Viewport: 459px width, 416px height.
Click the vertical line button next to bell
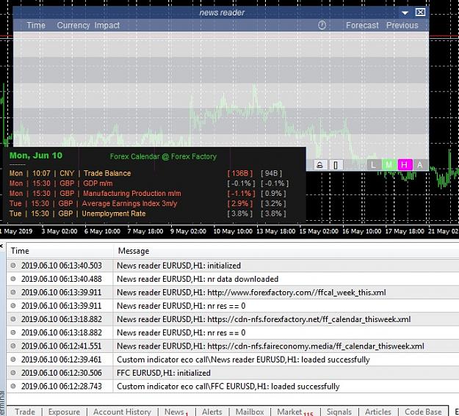(336, 165)
